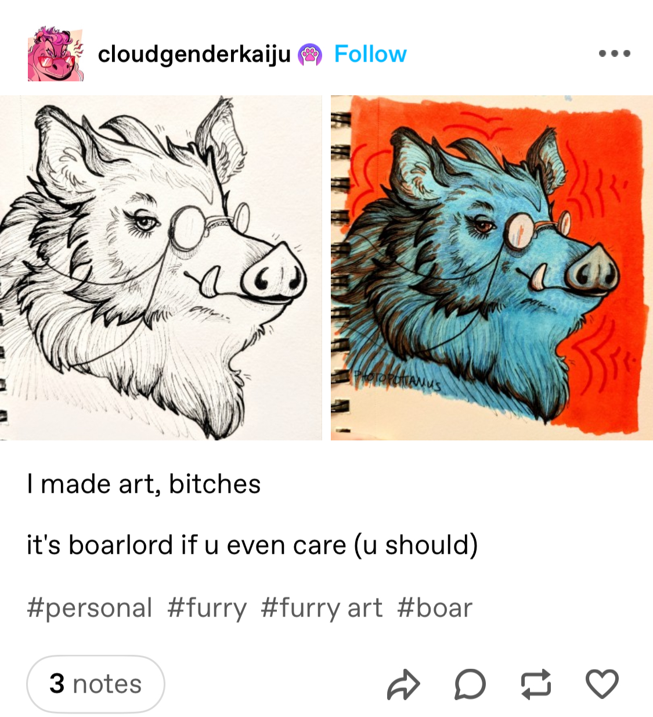Follow cloudgenderkaiju's blog
The height and width of the screenshot is (717, 653).
tap(370, 54)
